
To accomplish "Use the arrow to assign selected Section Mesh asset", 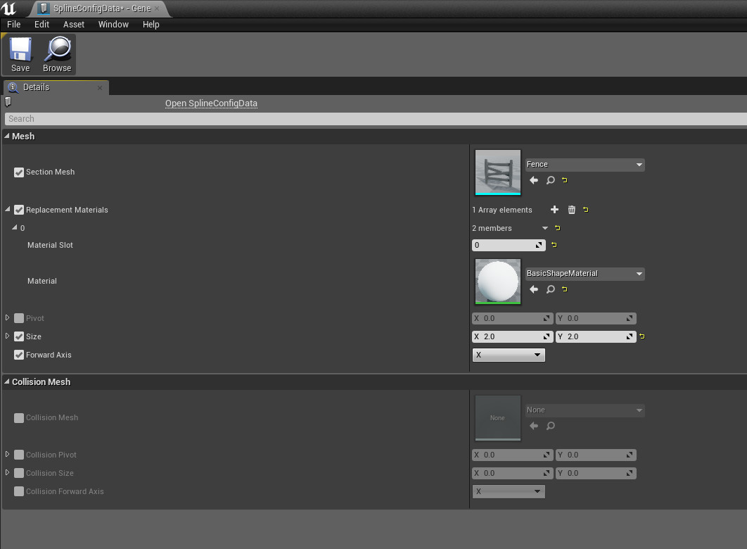I will [x=533, y=180].
